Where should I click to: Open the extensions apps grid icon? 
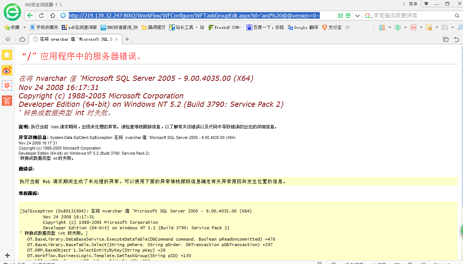(382, 27)
